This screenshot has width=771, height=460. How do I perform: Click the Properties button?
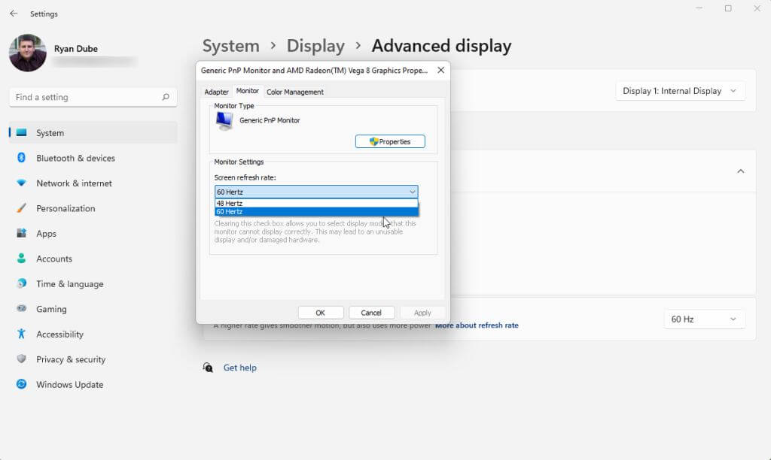click(390, 141)
